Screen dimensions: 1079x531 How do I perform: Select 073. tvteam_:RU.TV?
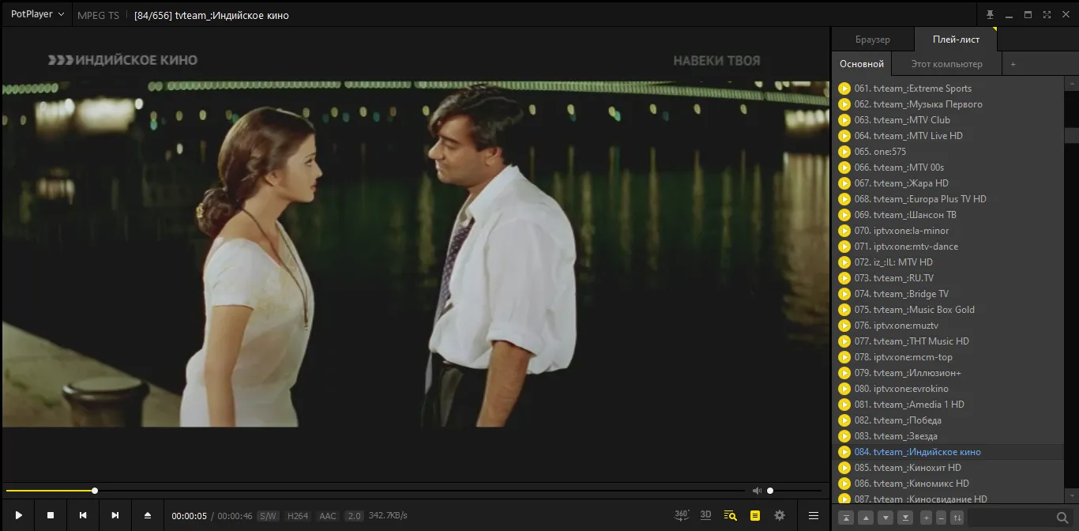pyautogui.click(x=948, y=278)
